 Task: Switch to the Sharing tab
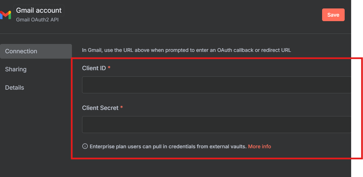(x=16, y=69)
